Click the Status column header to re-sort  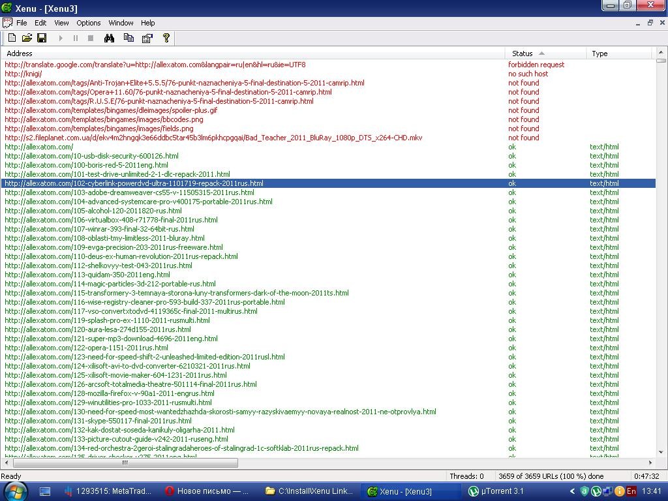coord(546,53)
